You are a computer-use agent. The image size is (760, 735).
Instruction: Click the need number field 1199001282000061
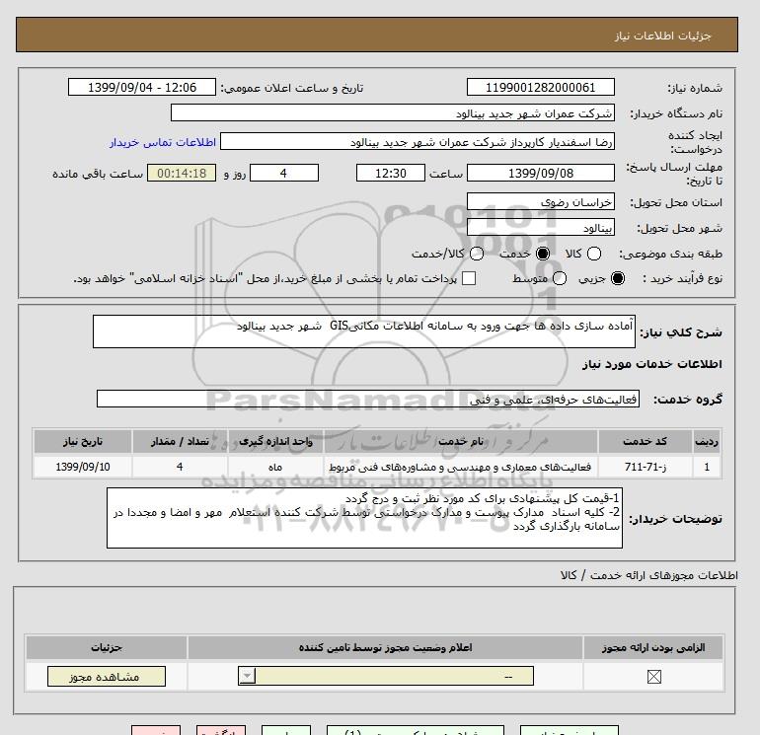tap(541, 87)
